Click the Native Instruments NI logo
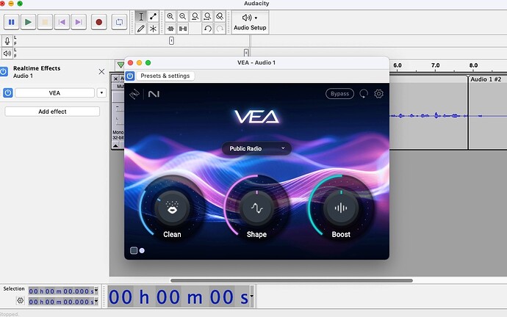Screen dimensions: 507x317 [154, 94]
